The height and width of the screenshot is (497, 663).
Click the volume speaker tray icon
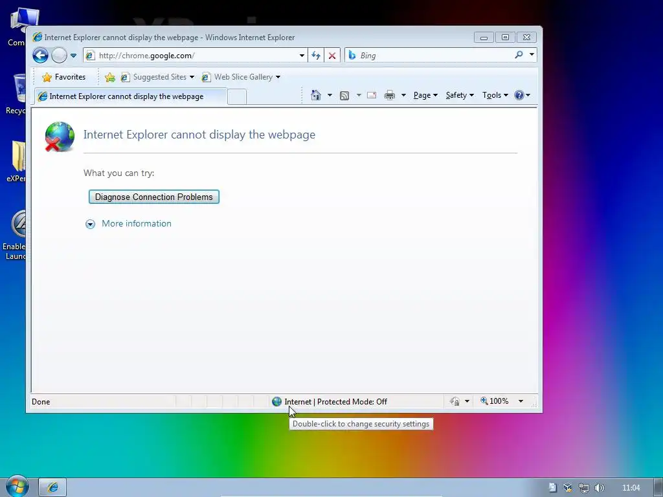599,488
